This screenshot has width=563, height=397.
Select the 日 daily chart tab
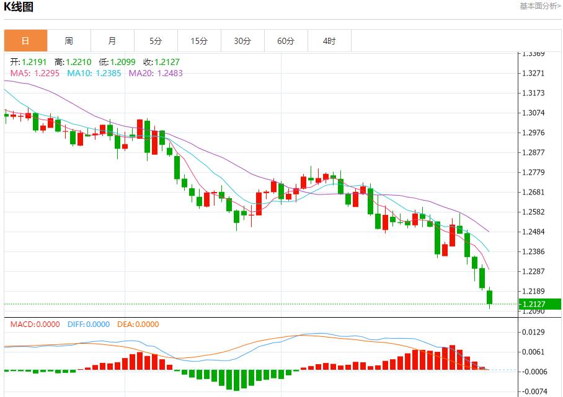click(x=25, y=40)
